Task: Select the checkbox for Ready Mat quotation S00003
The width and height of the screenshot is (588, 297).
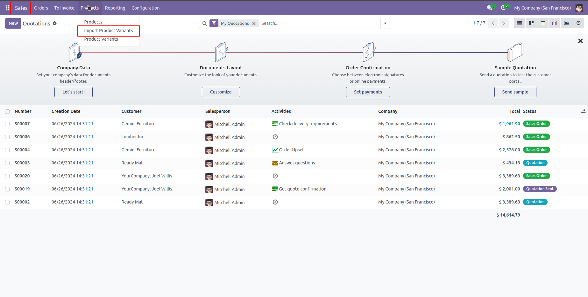Action: coord(7,163)
